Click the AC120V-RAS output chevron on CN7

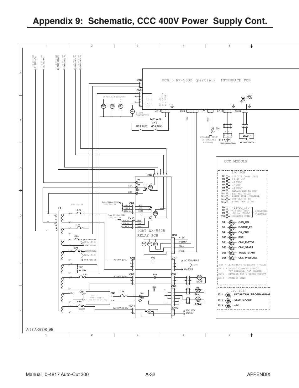182,261
